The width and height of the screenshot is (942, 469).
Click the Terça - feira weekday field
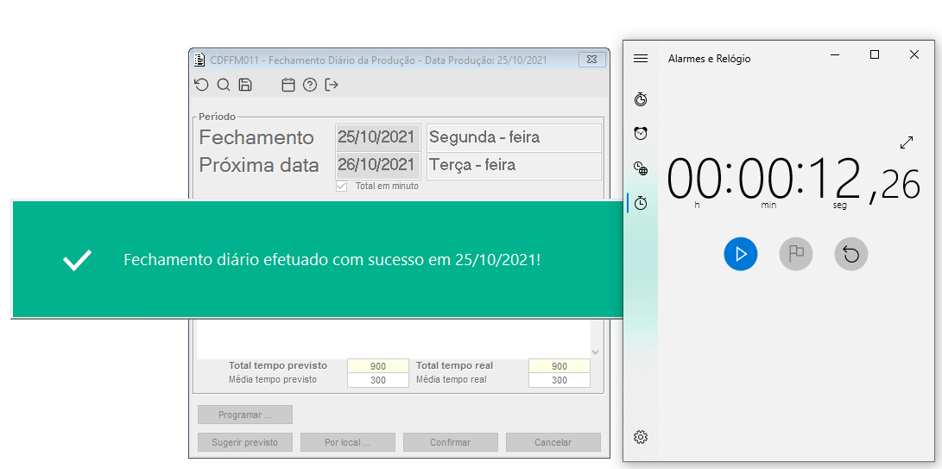pyautogui.click(x=514, y=165)
